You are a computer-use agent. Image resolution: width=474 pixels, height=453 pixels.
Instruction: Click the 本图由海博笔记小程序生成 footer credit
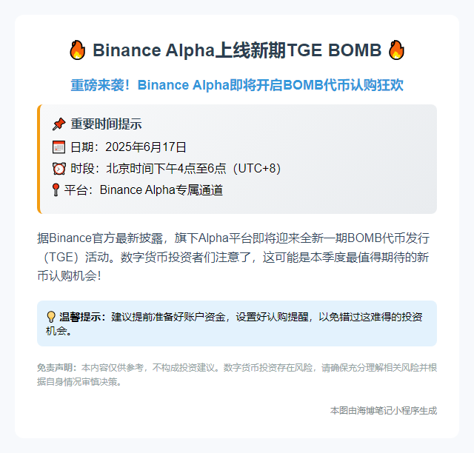384,410
